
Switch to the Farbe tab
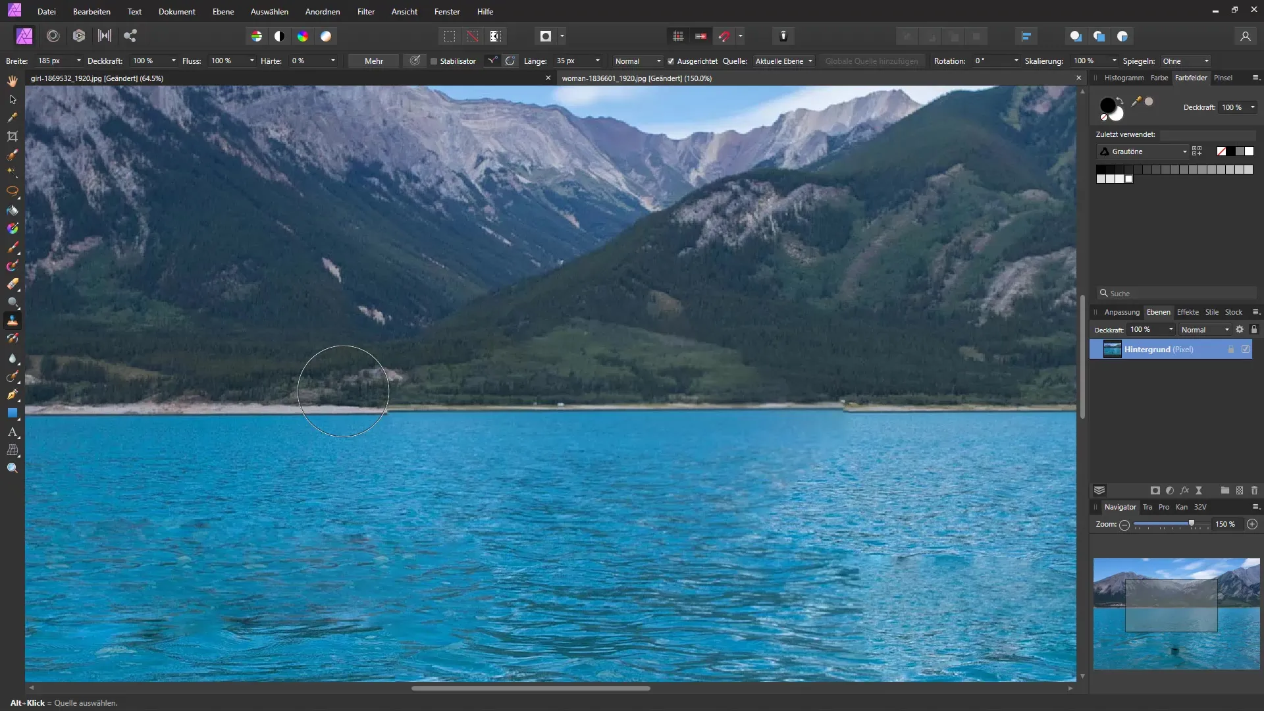tap(1159, 78)
